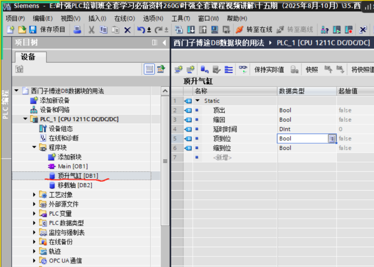Open the 帮助(H) menu

237,18
